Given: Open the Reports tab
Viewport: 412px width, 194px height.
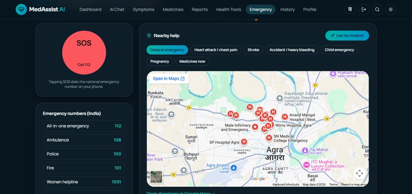Looking at the screenshot, I should pos(200,10).
